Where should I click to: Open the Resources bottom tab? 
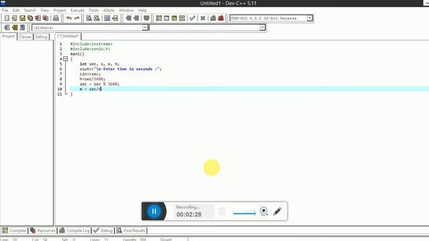coord(43,230)
